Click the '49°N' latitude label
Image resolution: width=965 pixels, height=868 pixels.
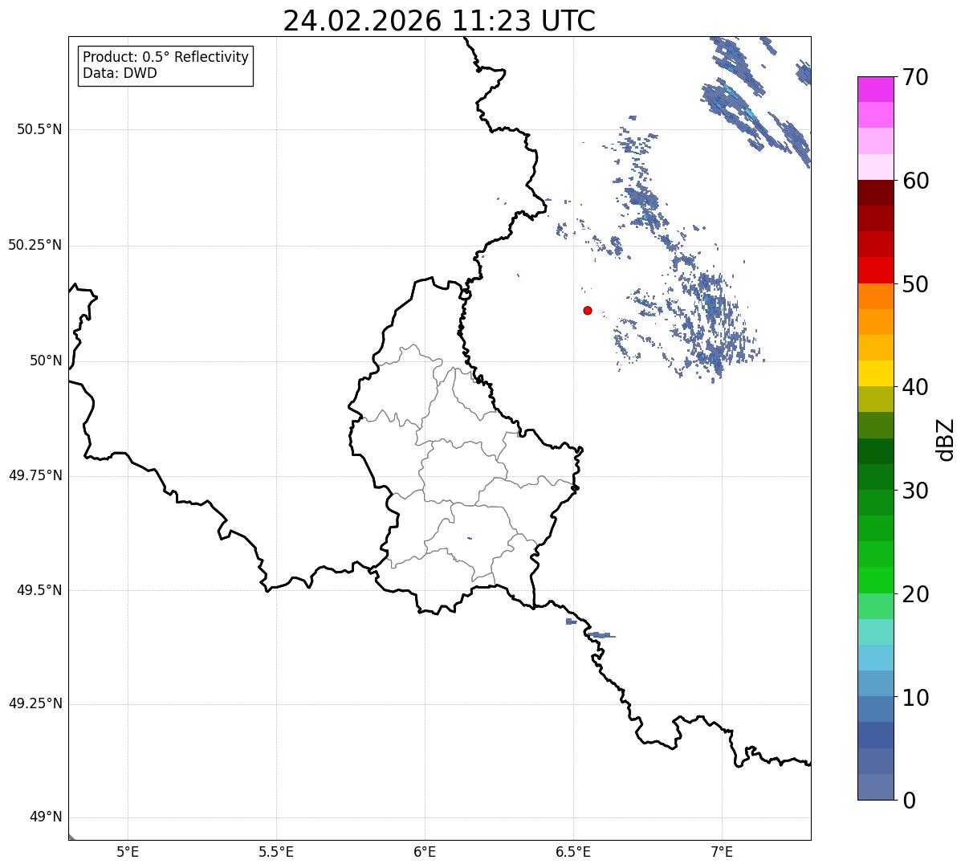(46, 817)
